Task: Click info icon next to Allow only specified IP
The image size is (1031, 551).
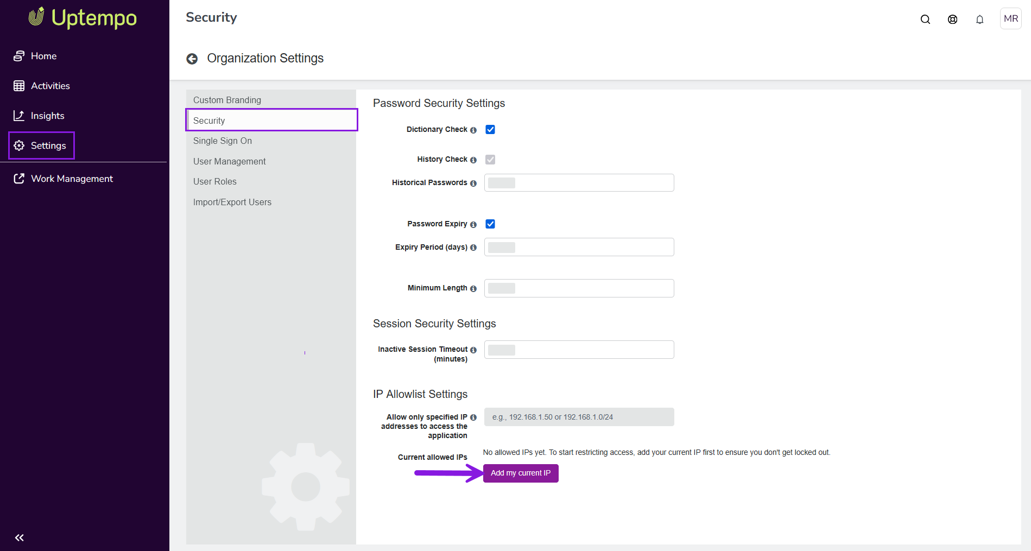Action: pos(473,417)
